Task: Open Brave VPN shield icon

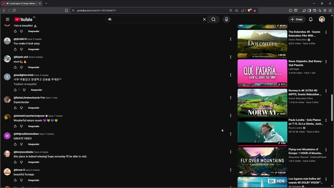Action: pyautogui.click(x=325, y=10)
